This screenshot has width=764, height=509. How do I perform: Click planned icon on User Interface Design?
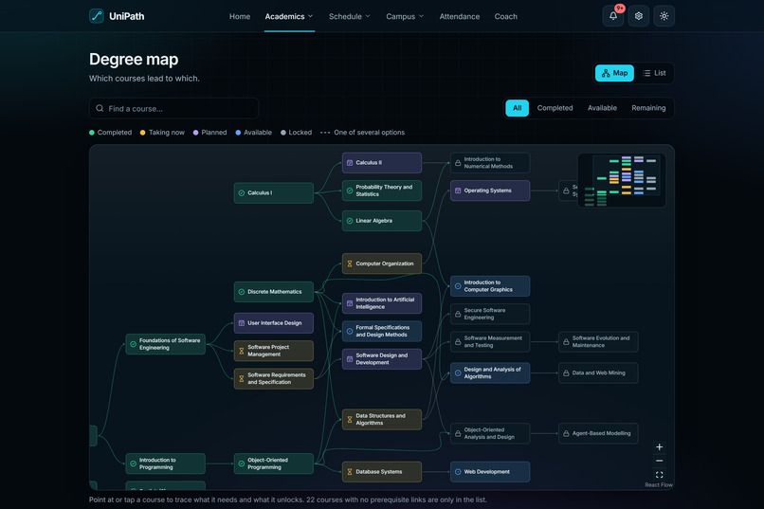241,323
